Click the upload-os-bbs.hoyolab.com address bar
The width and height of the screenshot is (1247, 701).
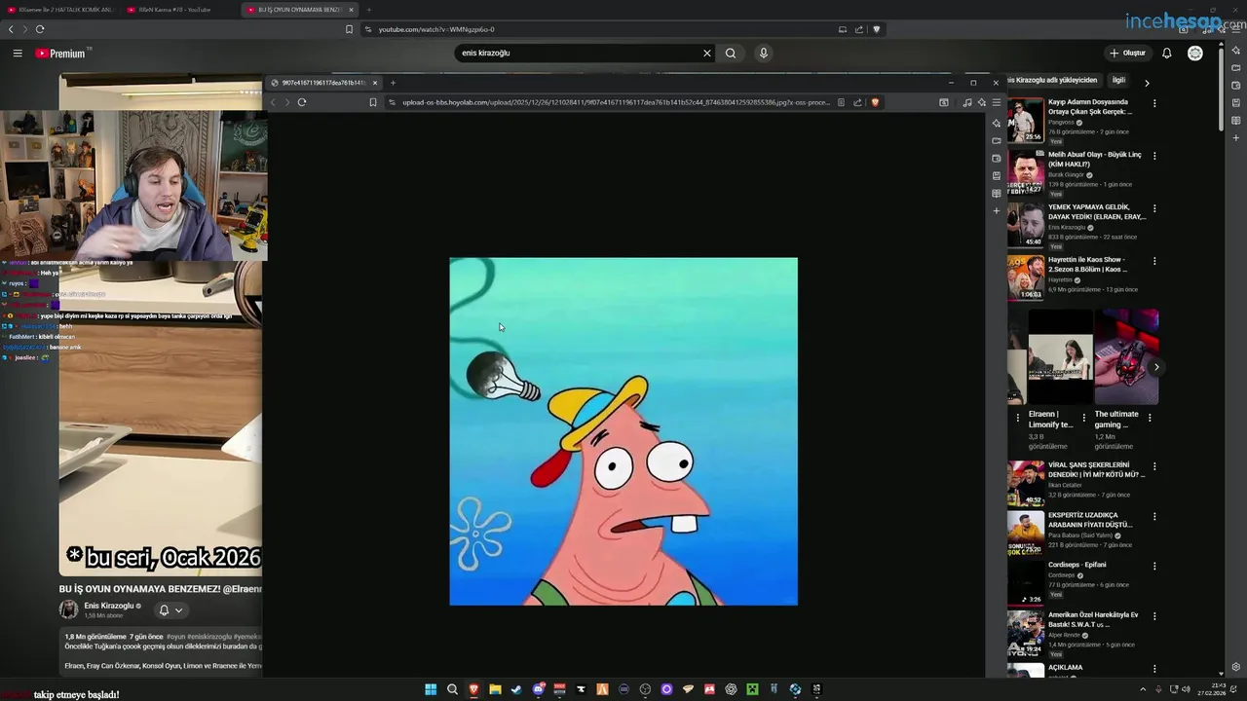[x=616, y=102]
